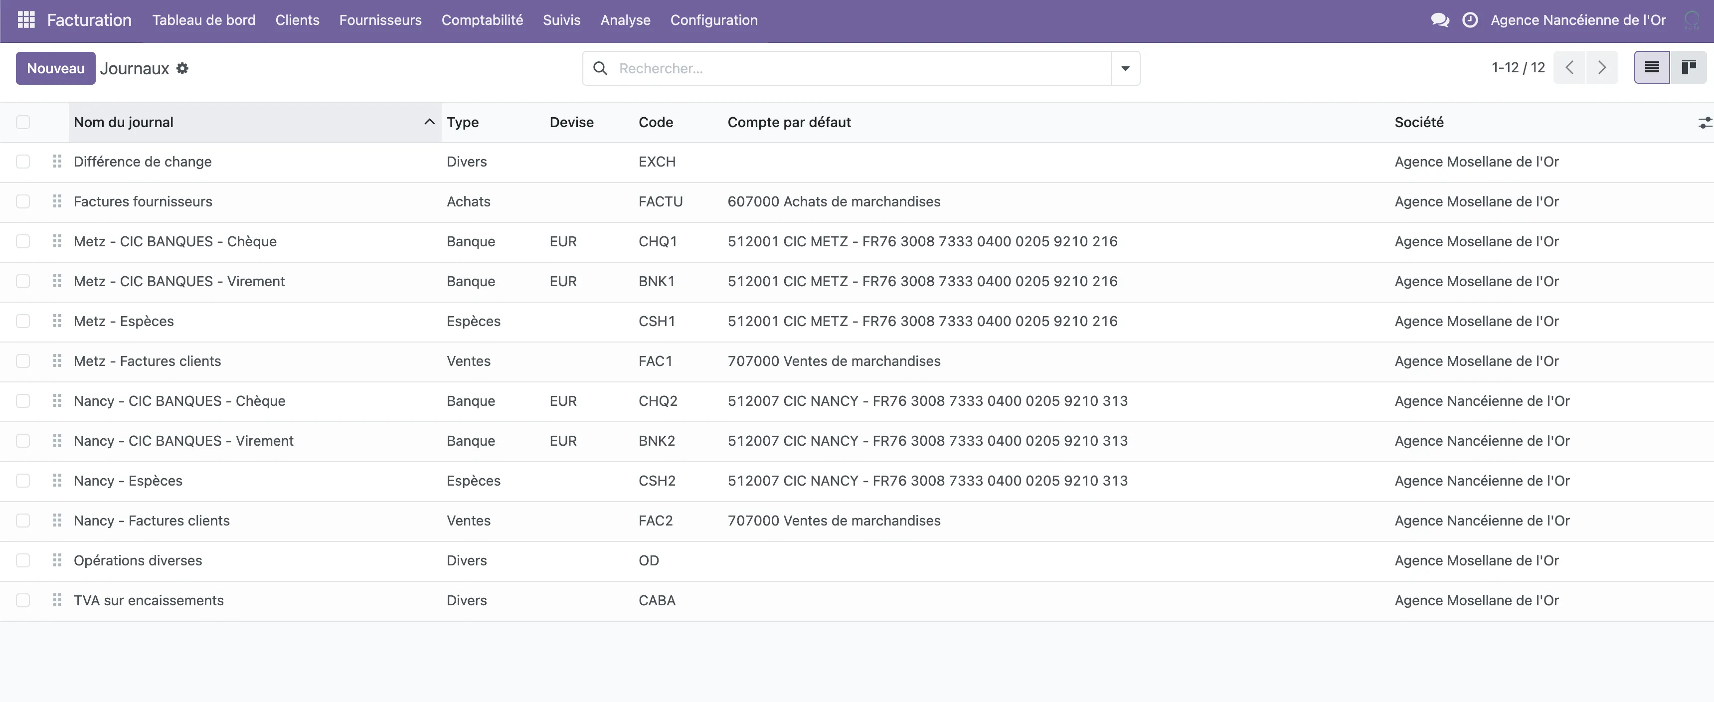Open the Analyse menu
The image size is (1714, 702).
(625, 20)
